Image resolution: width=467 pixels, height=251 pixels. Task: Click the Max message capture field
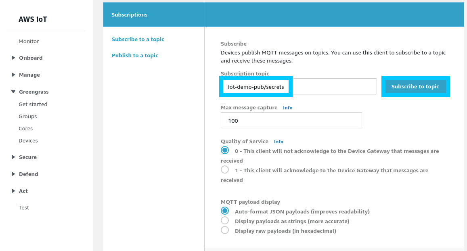291,121
